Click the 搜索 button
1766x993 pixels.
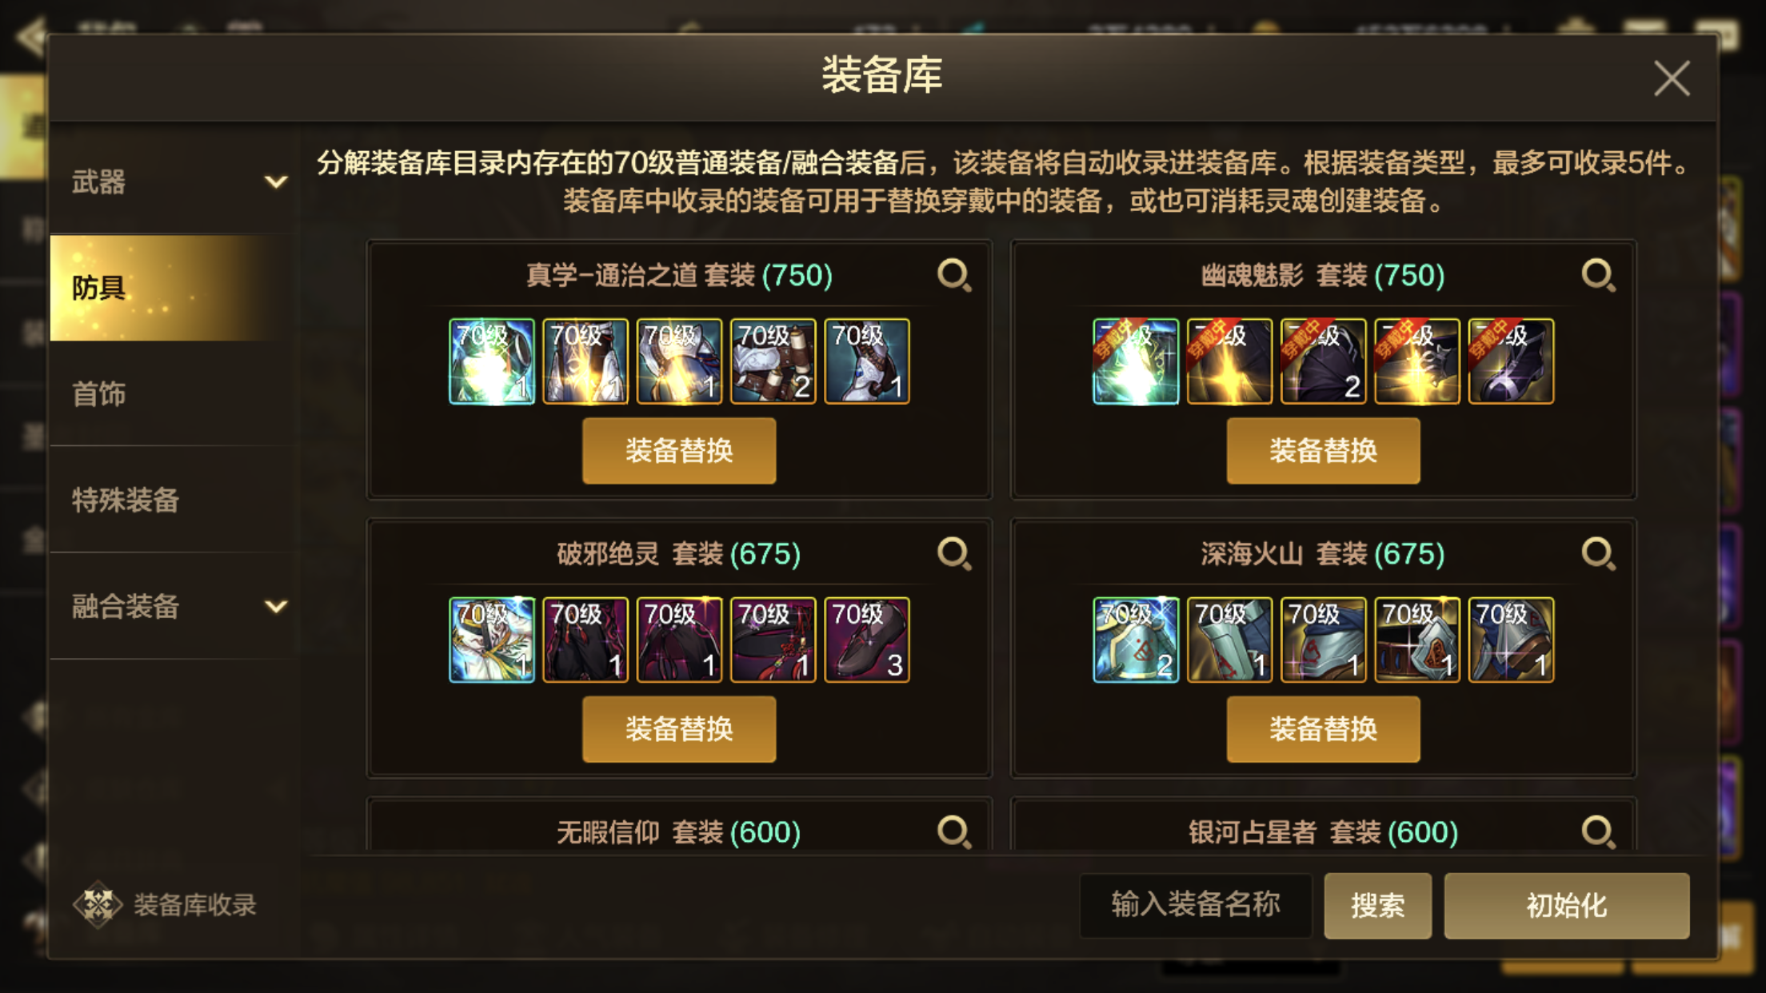(1377, 905)
